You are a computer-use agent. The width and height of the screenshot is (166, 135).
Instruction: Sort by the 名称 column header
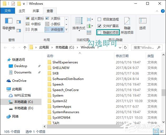pyautogui.click(x=50, y=56)
